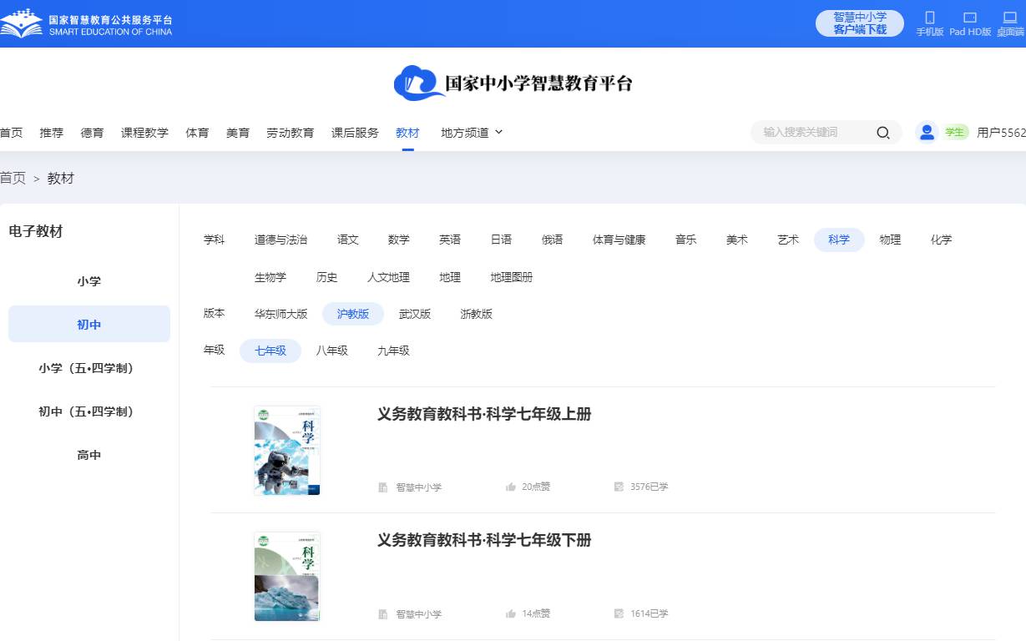Choose the 沪教版 edition

353,314
